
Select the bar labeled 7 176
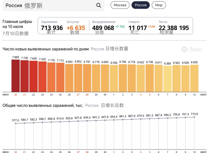[51, 77]
